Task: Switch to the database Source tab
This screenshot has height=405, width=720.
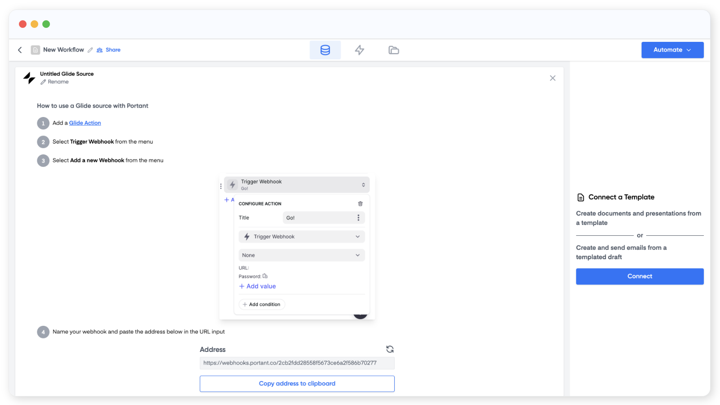Action: 325,50
